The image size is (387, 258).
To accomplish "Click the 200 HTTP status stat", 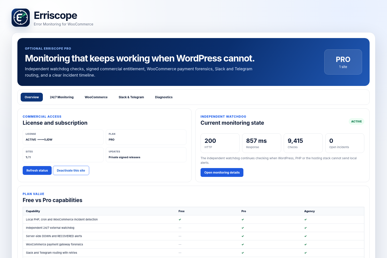I will click(220, 143).
